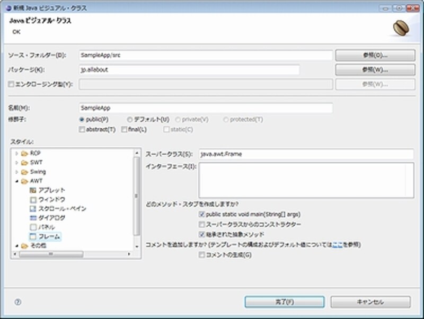Viewport: 424px width, 319px height.
Task: Select the スクロール・ペイン style icon
Action: click(33, 209)
